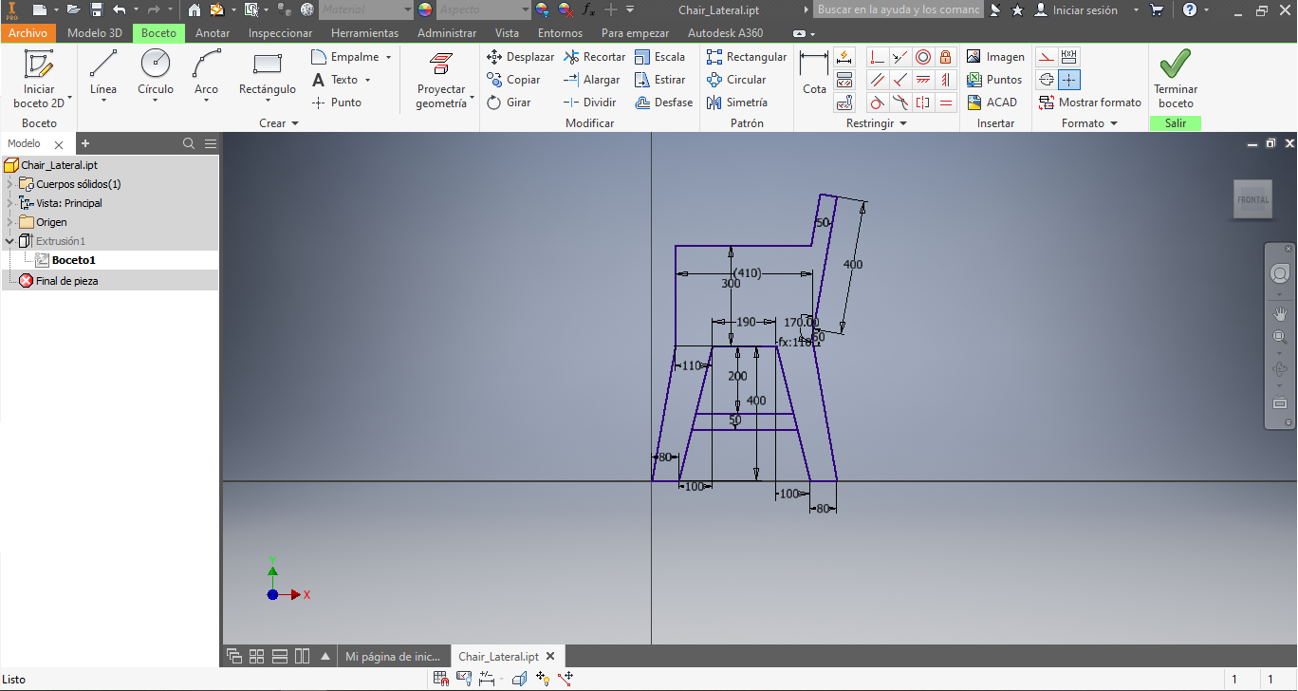
Task: Toggle the centerline format button
Action: 1046,80
